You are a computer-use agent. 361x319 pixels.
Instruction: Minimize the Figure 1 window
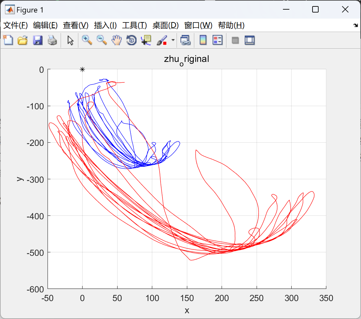pyautogui.click(x=286, y=9)
